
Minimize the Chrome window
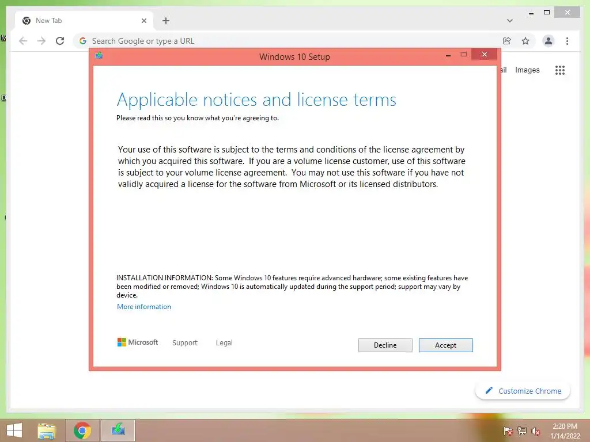(x=531, y=13)
